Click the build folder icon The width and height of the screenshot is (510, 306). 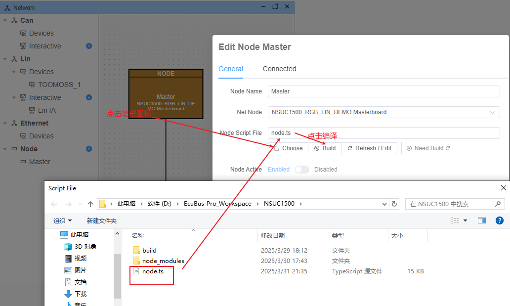[136, 250]
